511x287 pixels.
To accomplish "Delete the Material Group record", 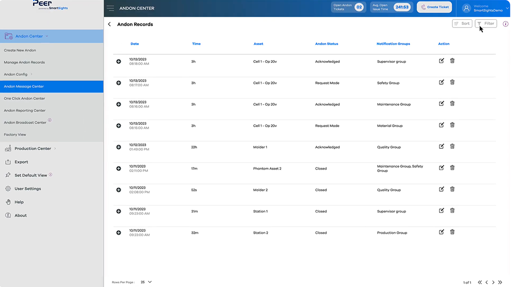I will click(452, 125).
